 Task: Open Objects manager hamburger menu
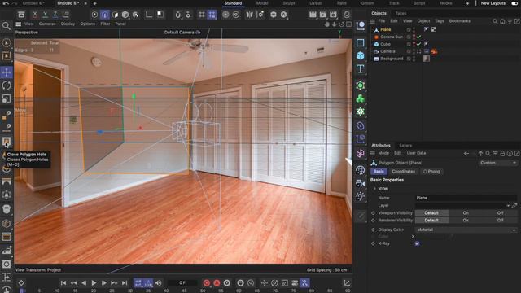(x=373, y=21)
